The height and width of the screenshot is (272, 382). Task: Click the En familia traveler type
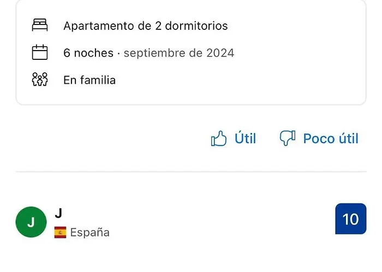(89, 80)
